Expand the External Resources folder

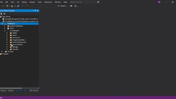pyautogui.click(x=7, y=42)
